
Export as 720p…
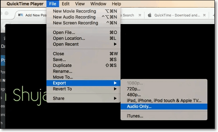[164, 89]
